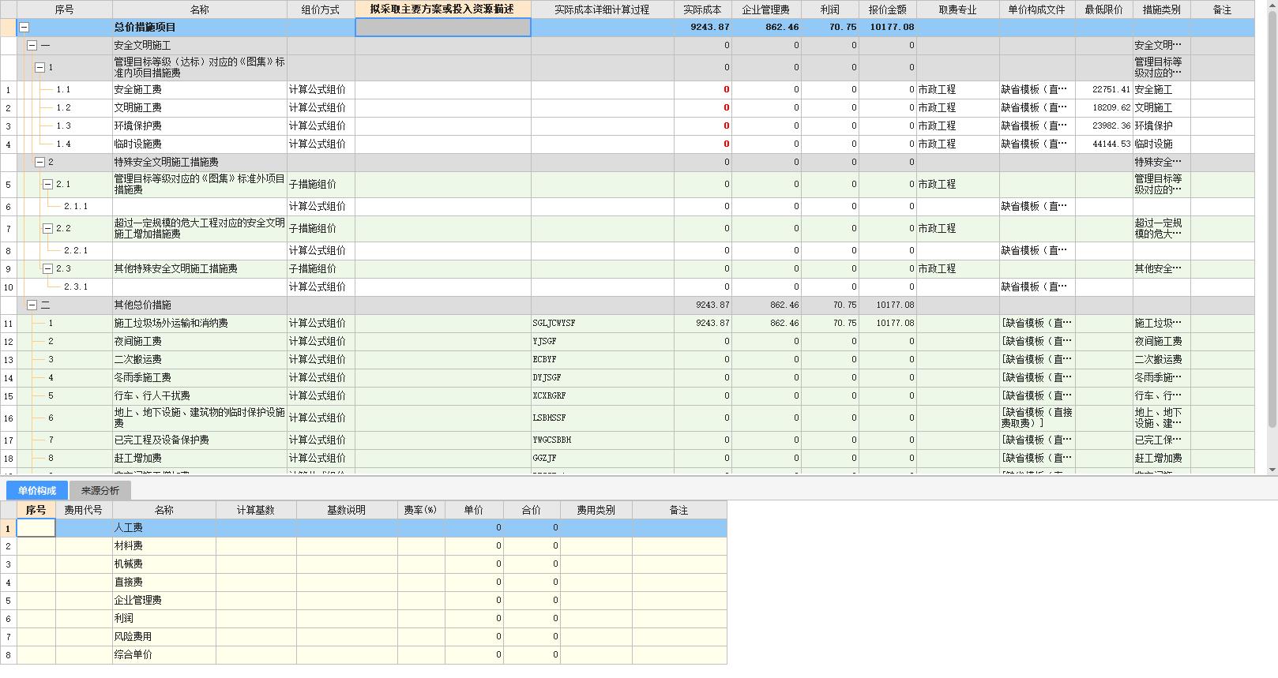Open the 来源分析 tab
The width and height of the screenshot is (1278, 678).
(100, 491)
